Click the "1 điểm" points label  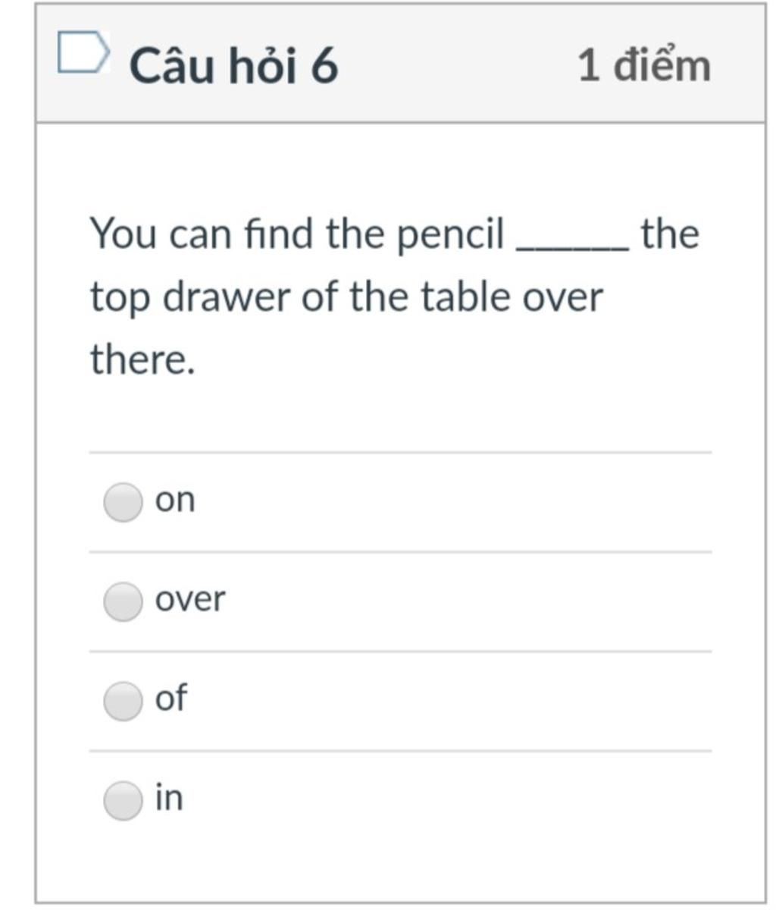(644, 65)
